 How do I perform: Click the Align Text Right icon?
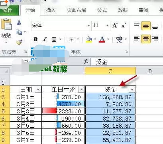tap(155, 39)
